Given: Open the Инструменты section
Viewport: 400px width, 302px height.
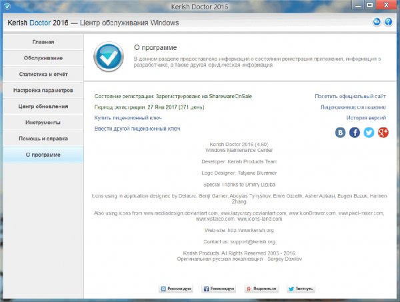Looking at the screenshot, I should coord(43,123).
